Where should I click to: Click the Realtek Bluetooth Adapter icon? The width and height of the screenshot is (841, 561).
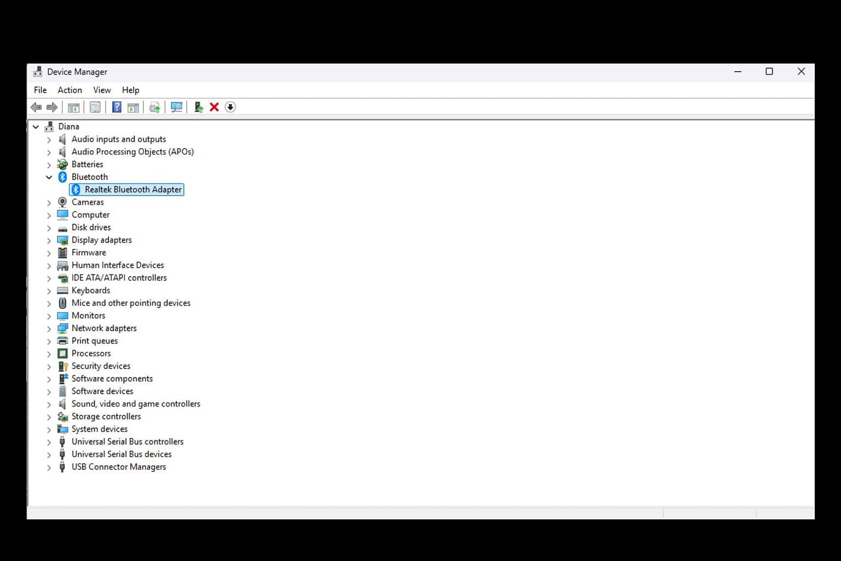pyautogui.click(x=76, y=190)
